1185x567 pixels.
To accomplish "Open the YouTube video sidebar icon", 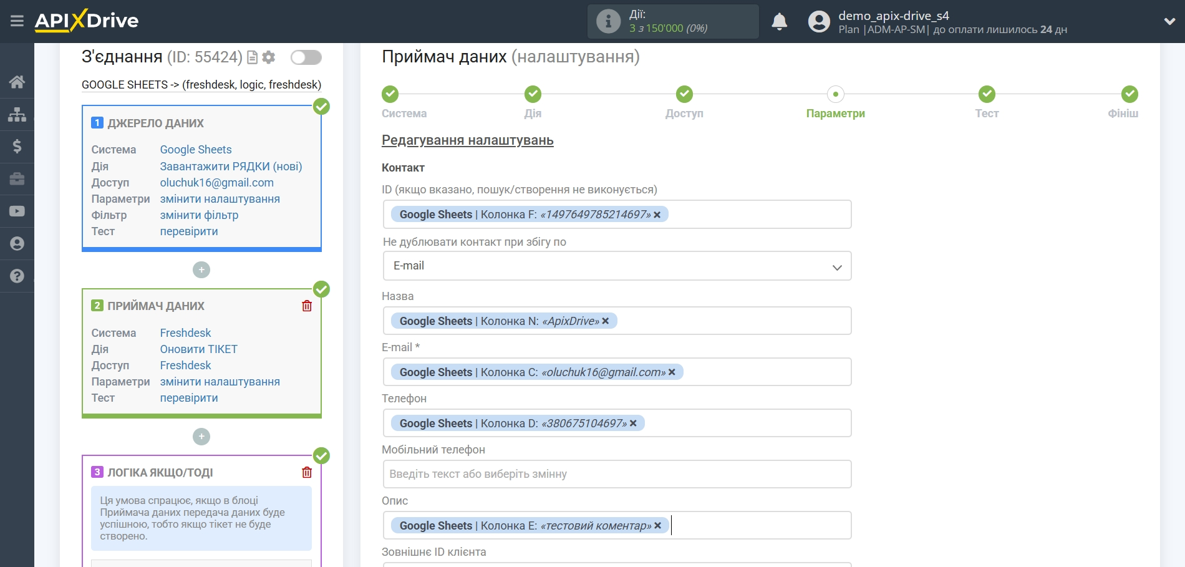I will pyautogui.click(x=17, y=211).
